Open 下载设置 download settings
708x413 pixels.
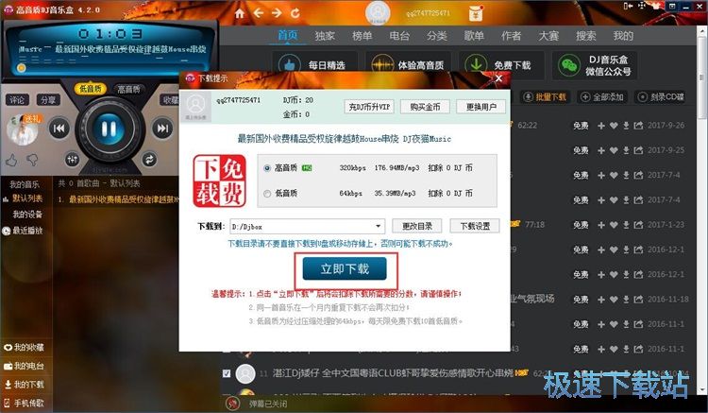(x=475, y=226)
